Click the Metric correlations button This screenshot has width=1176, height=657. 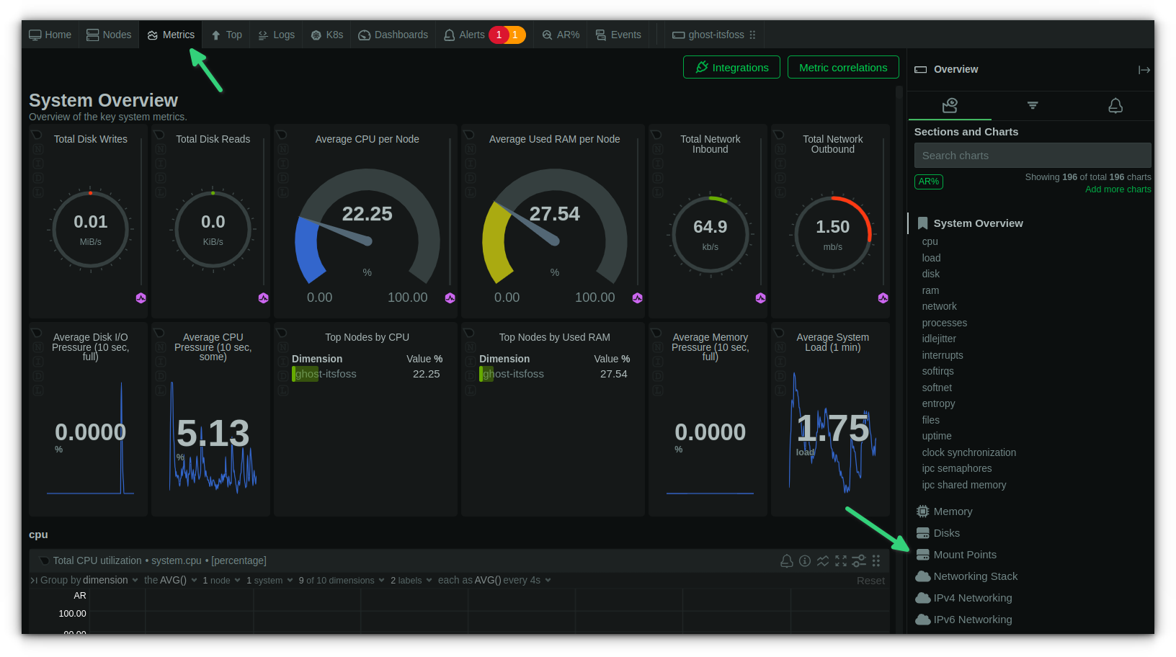[843, 67]
